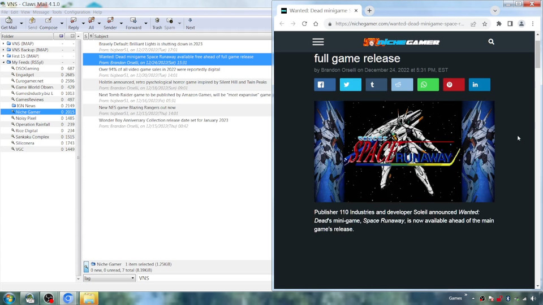Image resolution: width=543 pixels, height=305 pixels.
Task: Share article on Pinterest
Action: [x=454, y=85]
